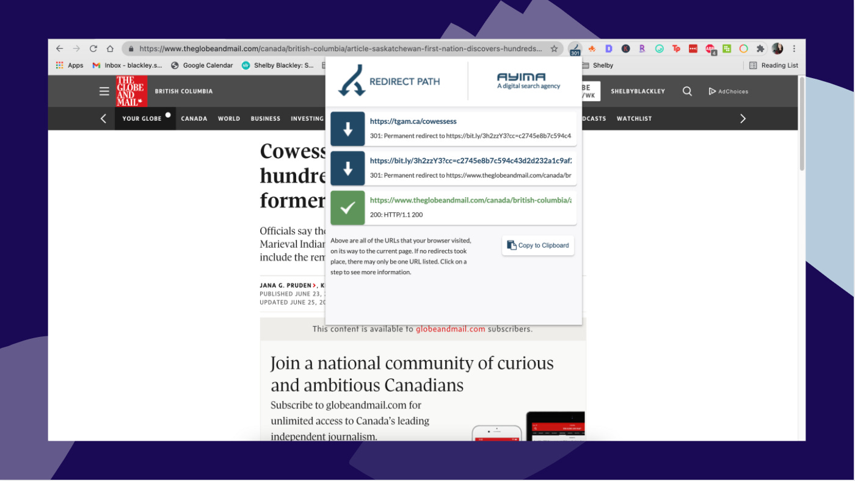Click the browser forward arrow
855x481 pixels.
point(76,49)
